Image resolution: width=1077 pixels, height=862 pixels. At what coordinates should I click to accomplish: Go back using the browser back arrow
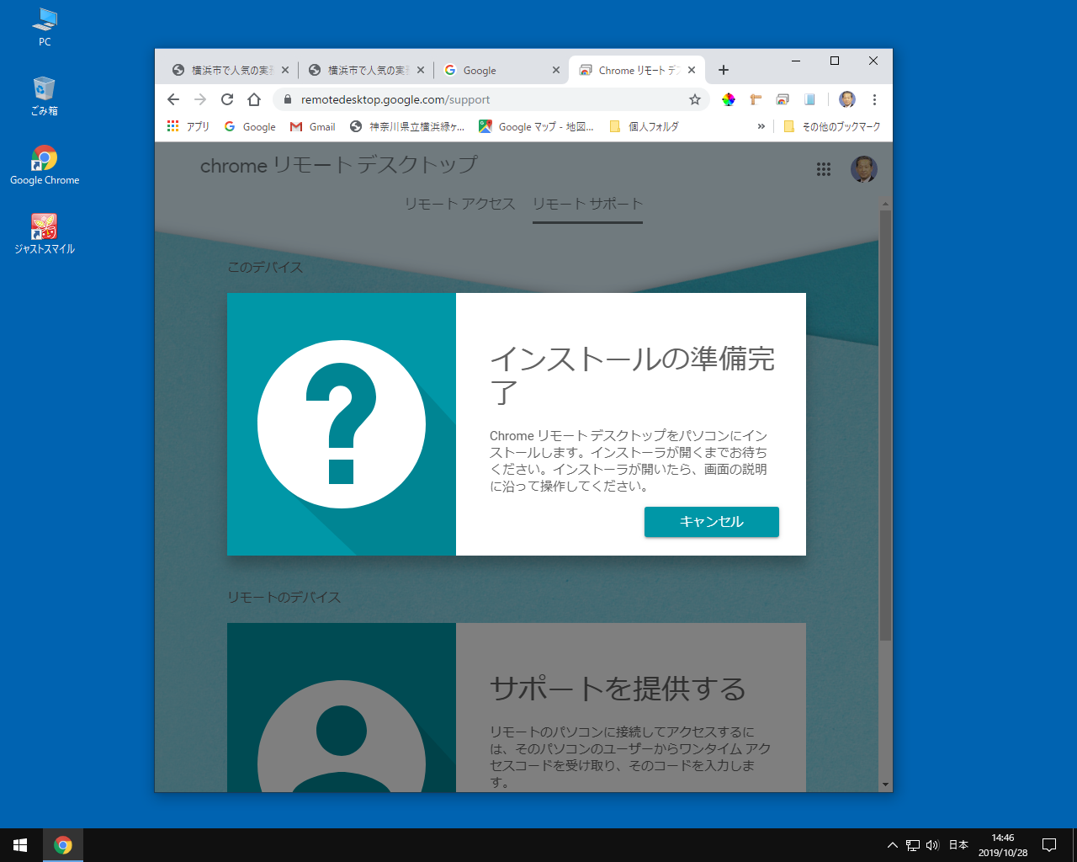173,99
